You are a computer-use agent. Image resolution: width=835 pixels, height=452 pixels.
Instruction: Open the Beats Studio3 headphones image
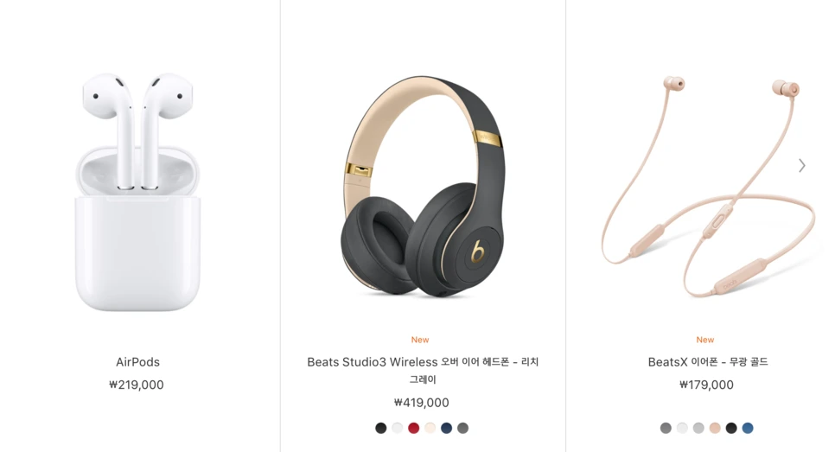pos(423,187)
